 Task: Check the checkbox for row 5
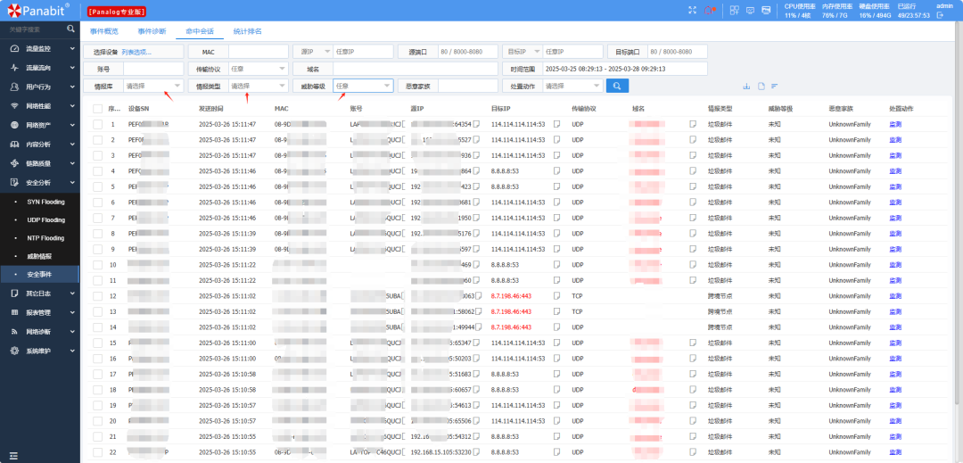pyautogui.click(x=98, y=186)
